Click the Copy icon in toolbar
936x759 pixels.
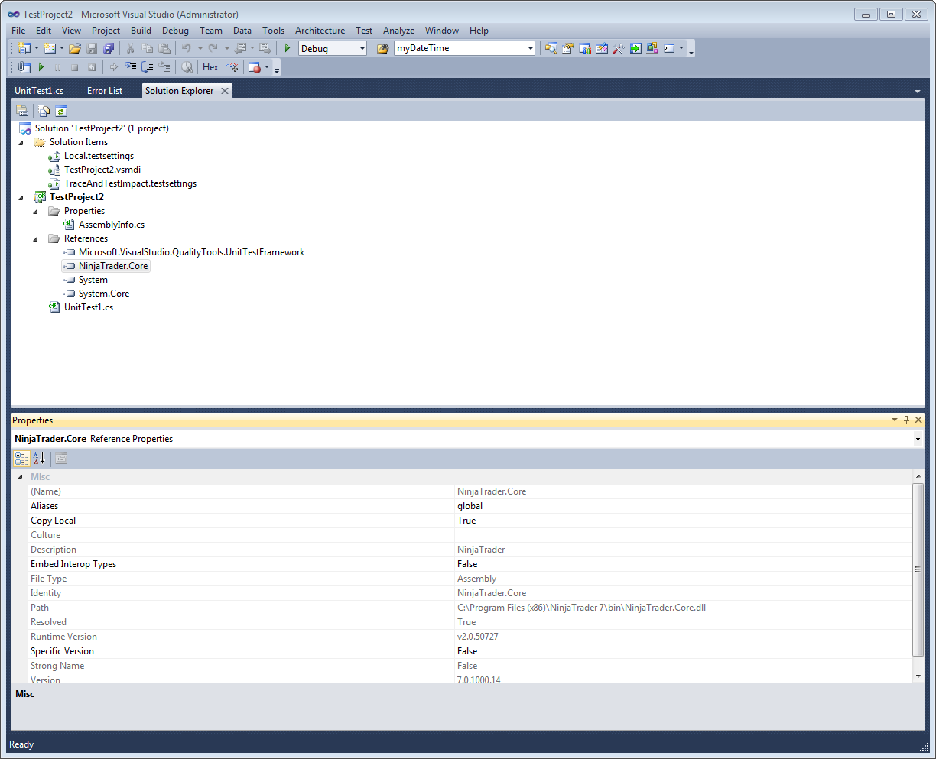148,48
